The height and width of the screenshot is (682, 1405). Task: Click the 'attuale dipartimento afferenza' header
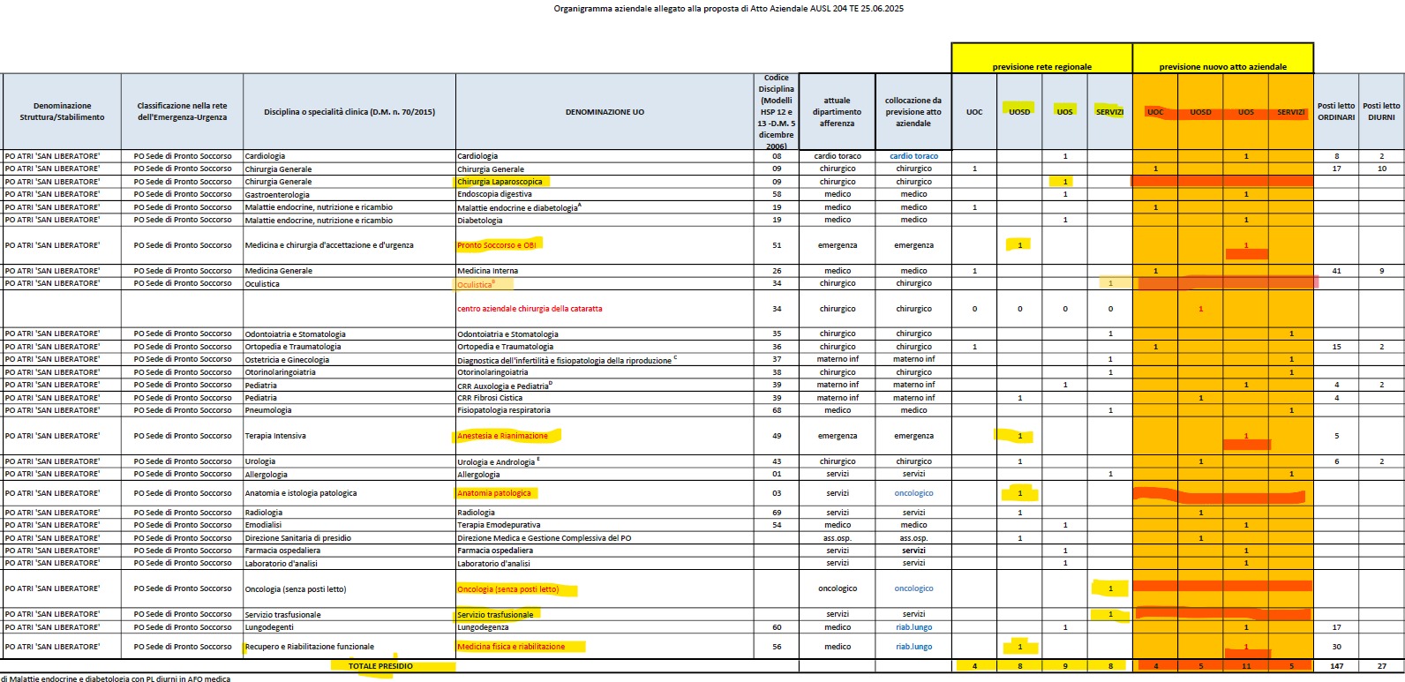(837, 112)
